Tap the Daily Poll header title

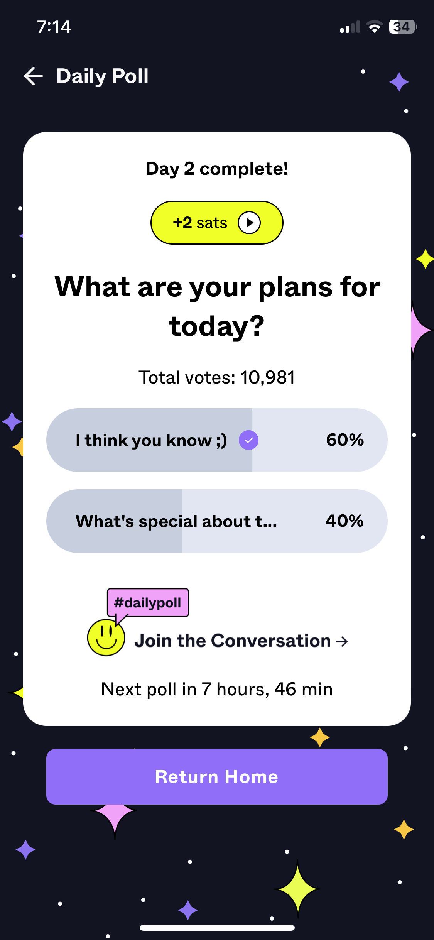pos(102,76)
